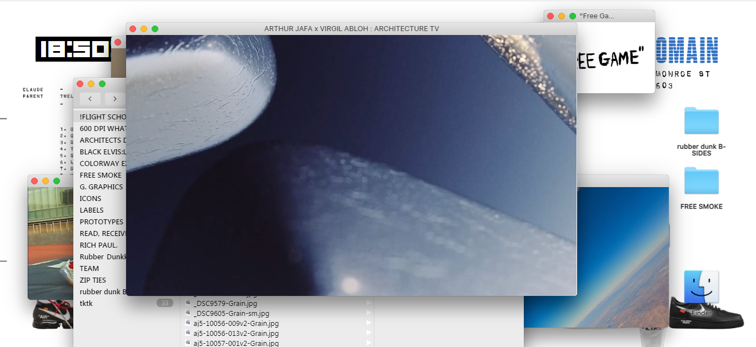Select the !FLIGHT SCHO… folder row
This screenshot has width=756, height=347.
point(100,117)
